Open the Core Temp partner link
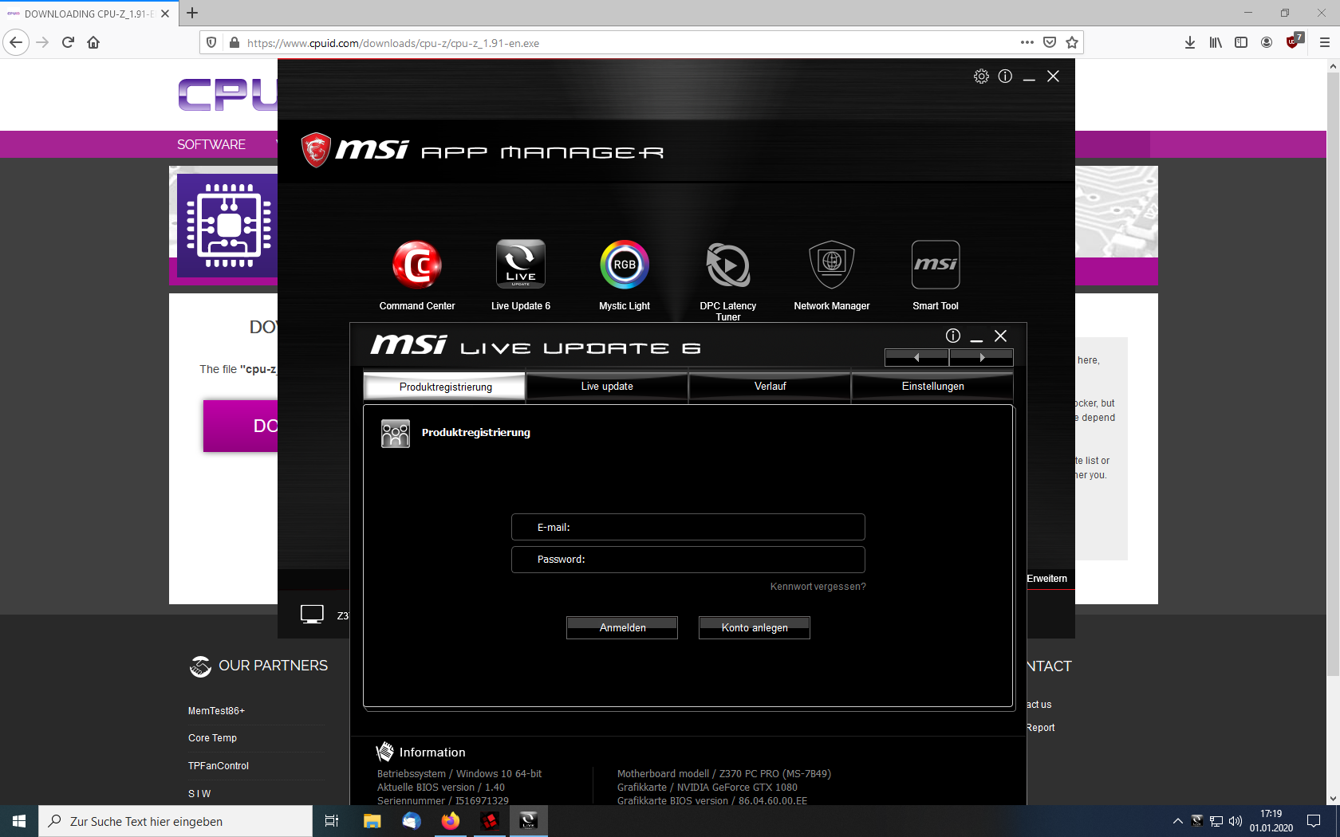This screenshot has height=837, width=1340. tap(212, 738)
